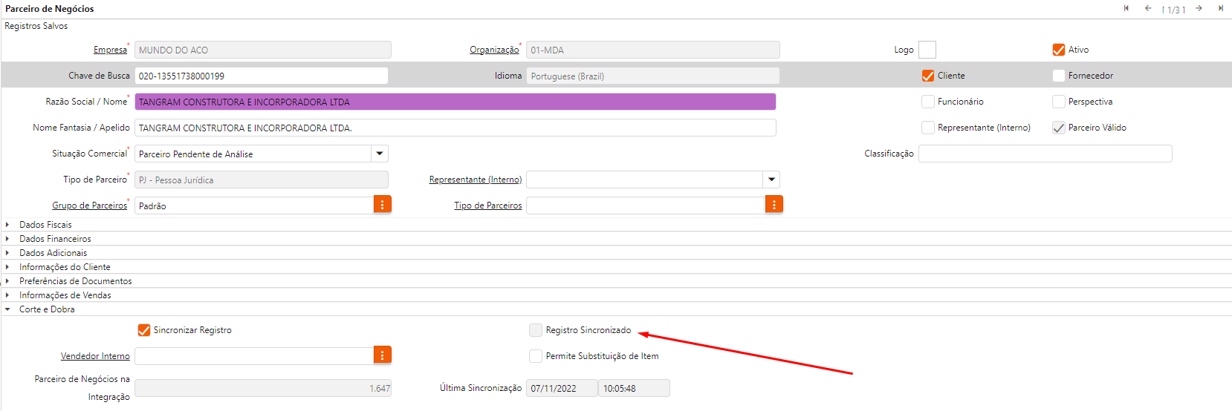Expand Informações de Vendas section
1232x411 pixels.
(x=65, y=295)
